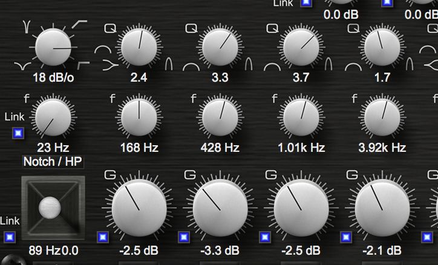Click the gain knob of the 1.01k Hz band

tap(301, 209)
